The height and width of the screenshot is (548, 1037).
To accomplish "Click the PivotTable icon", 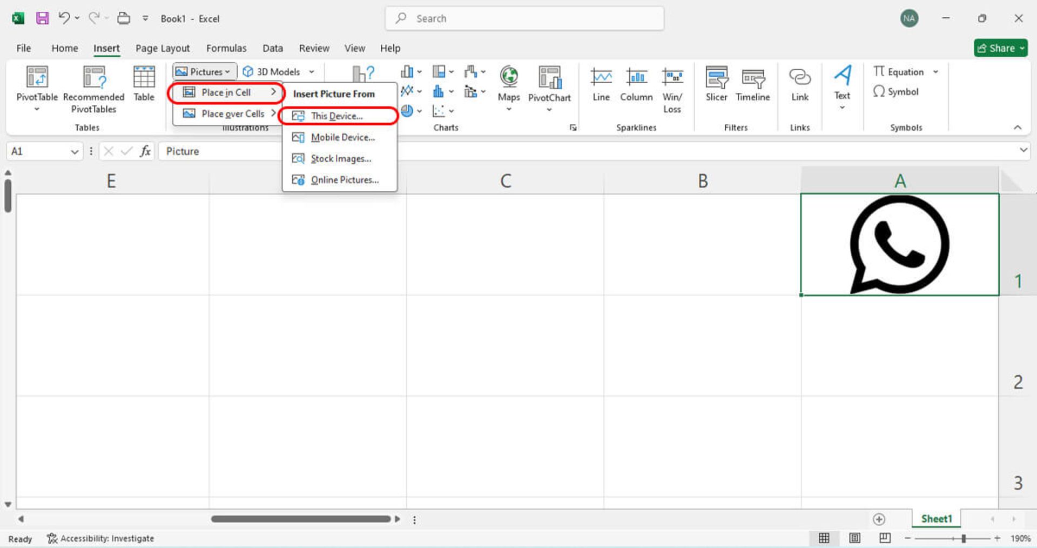I will pos(37,77).
